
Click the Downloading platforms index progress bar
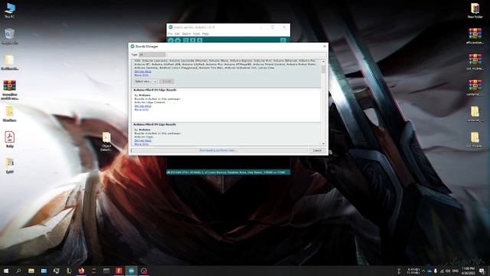tap(220, 150)
